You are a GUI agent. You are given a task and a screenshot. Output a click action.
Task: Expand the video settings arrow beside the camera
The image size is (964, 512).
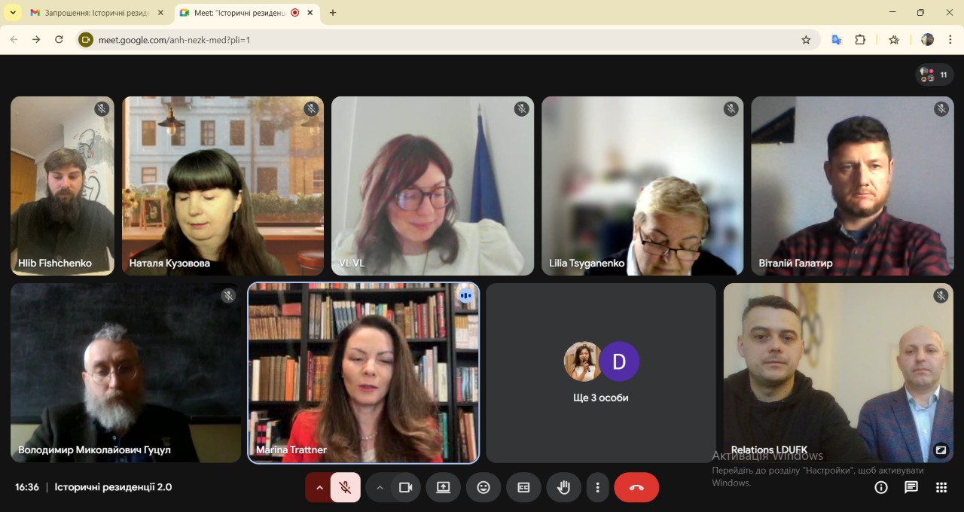(x=380, y=487)
